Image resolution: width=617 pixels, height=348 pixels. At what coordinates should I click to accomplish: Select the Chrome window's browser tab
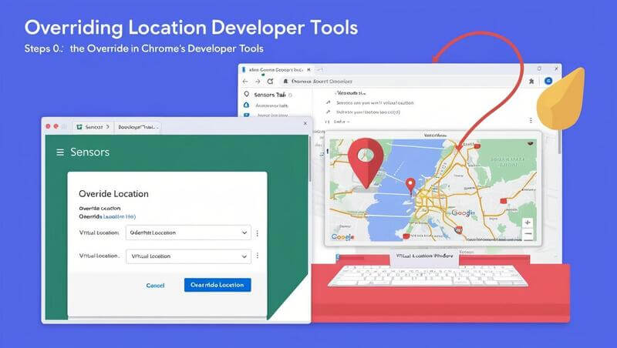(276, 69)
